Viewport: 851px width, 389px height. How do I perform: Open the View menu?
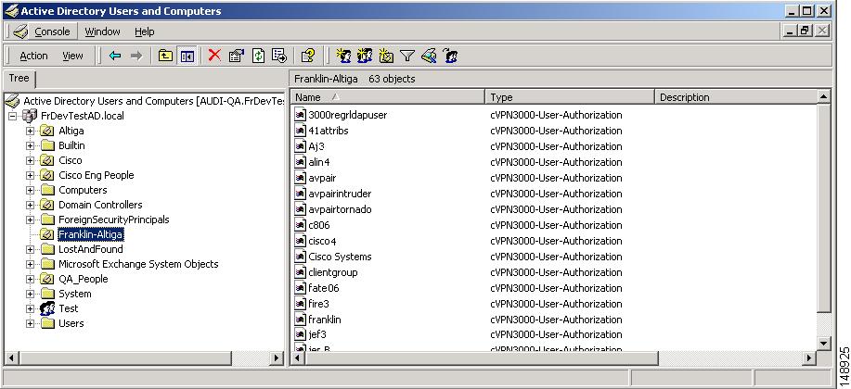coord(72,56)
